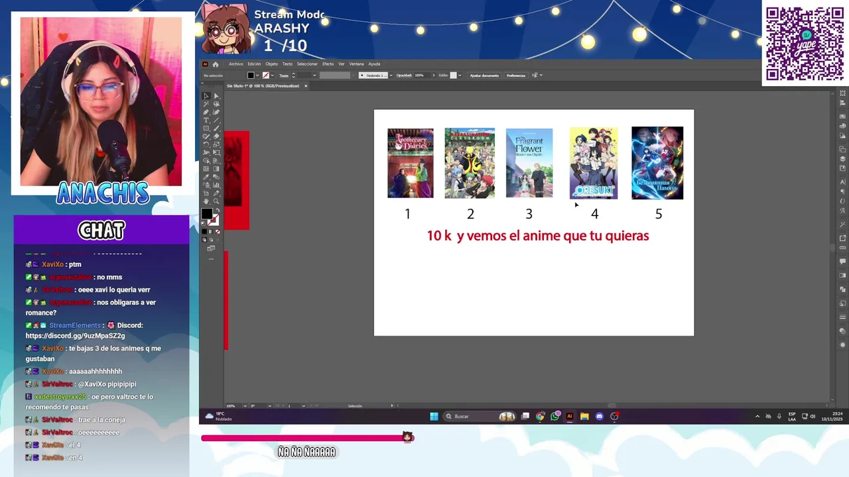Select the Scale tool

tap(216, 144)
